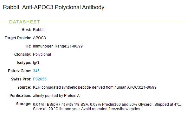Viewport: 187px width, 114px height.
Task: Click the KLH conjugated synthetic peptide source text
Action: tap(95, 87)
